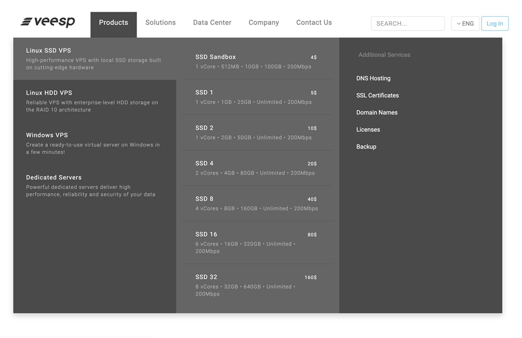
Task: Click the veesp logo
Action: 48,22
